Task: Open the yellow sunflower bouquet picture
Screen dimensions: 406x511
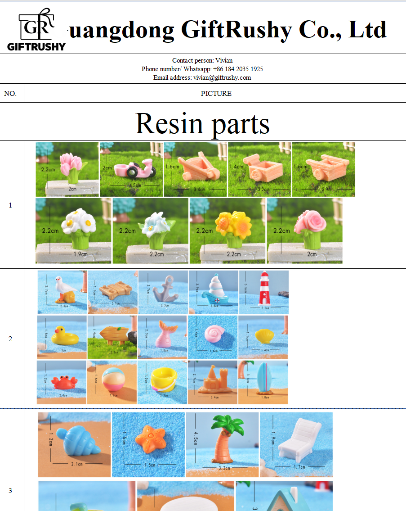Action: tap(228, 231)
